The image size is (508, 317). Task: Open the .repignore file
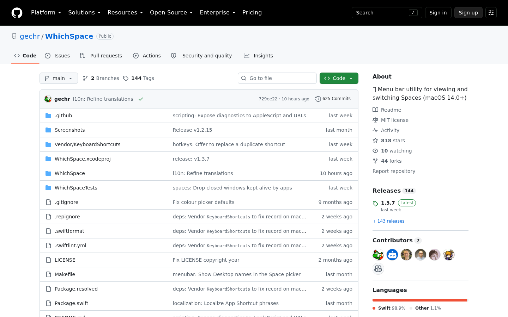pyautogui.click(x=67, y=217)
